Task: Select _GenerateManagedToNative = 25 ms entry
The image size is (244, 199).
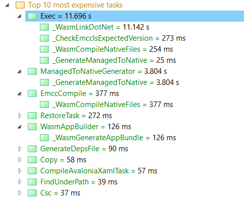Action: (114, 60)
